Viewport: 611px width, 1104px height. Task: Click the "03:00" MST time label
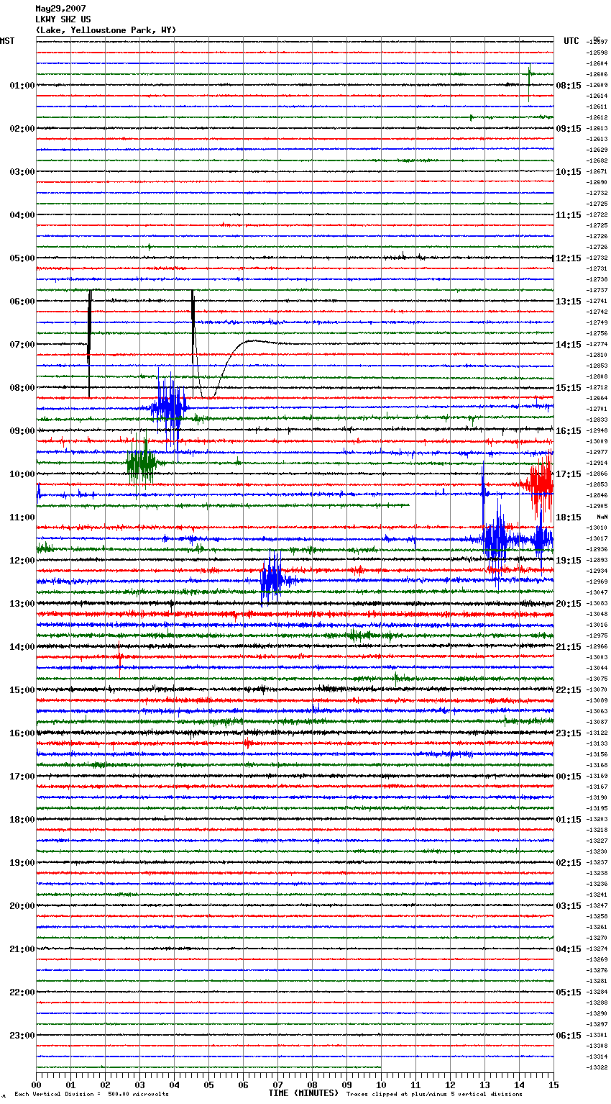coord(22,172)
